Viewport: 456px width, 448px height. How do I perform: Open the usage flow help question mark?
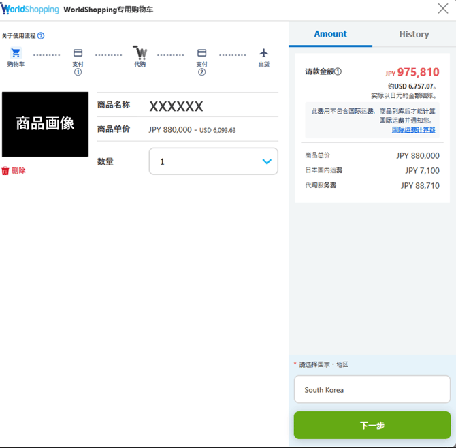41,36
